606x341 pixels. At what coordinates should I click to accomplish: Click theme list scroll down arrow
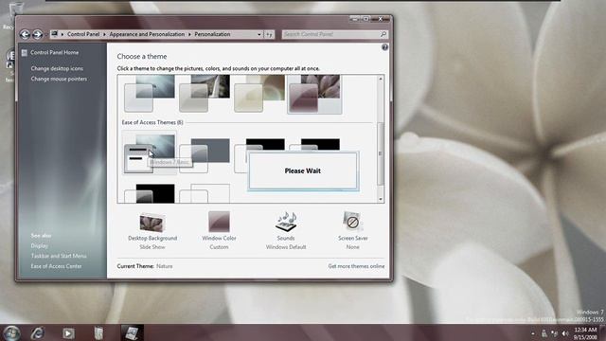click(381, 199)
